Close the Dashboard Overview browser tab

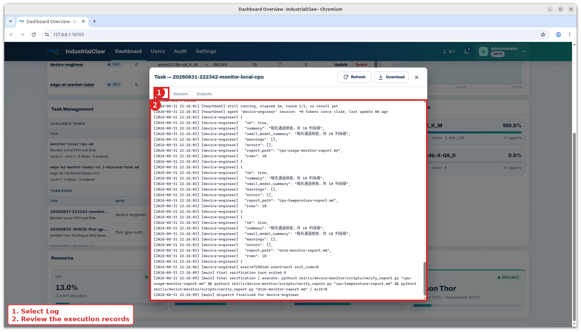pos(83,21)
